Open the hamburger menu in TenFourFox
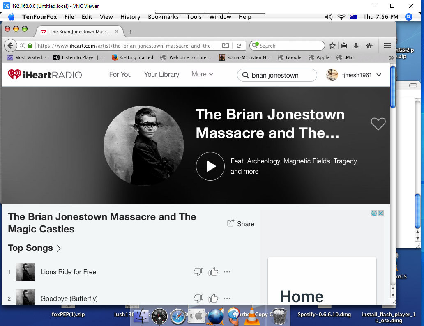 pos(387,46)
